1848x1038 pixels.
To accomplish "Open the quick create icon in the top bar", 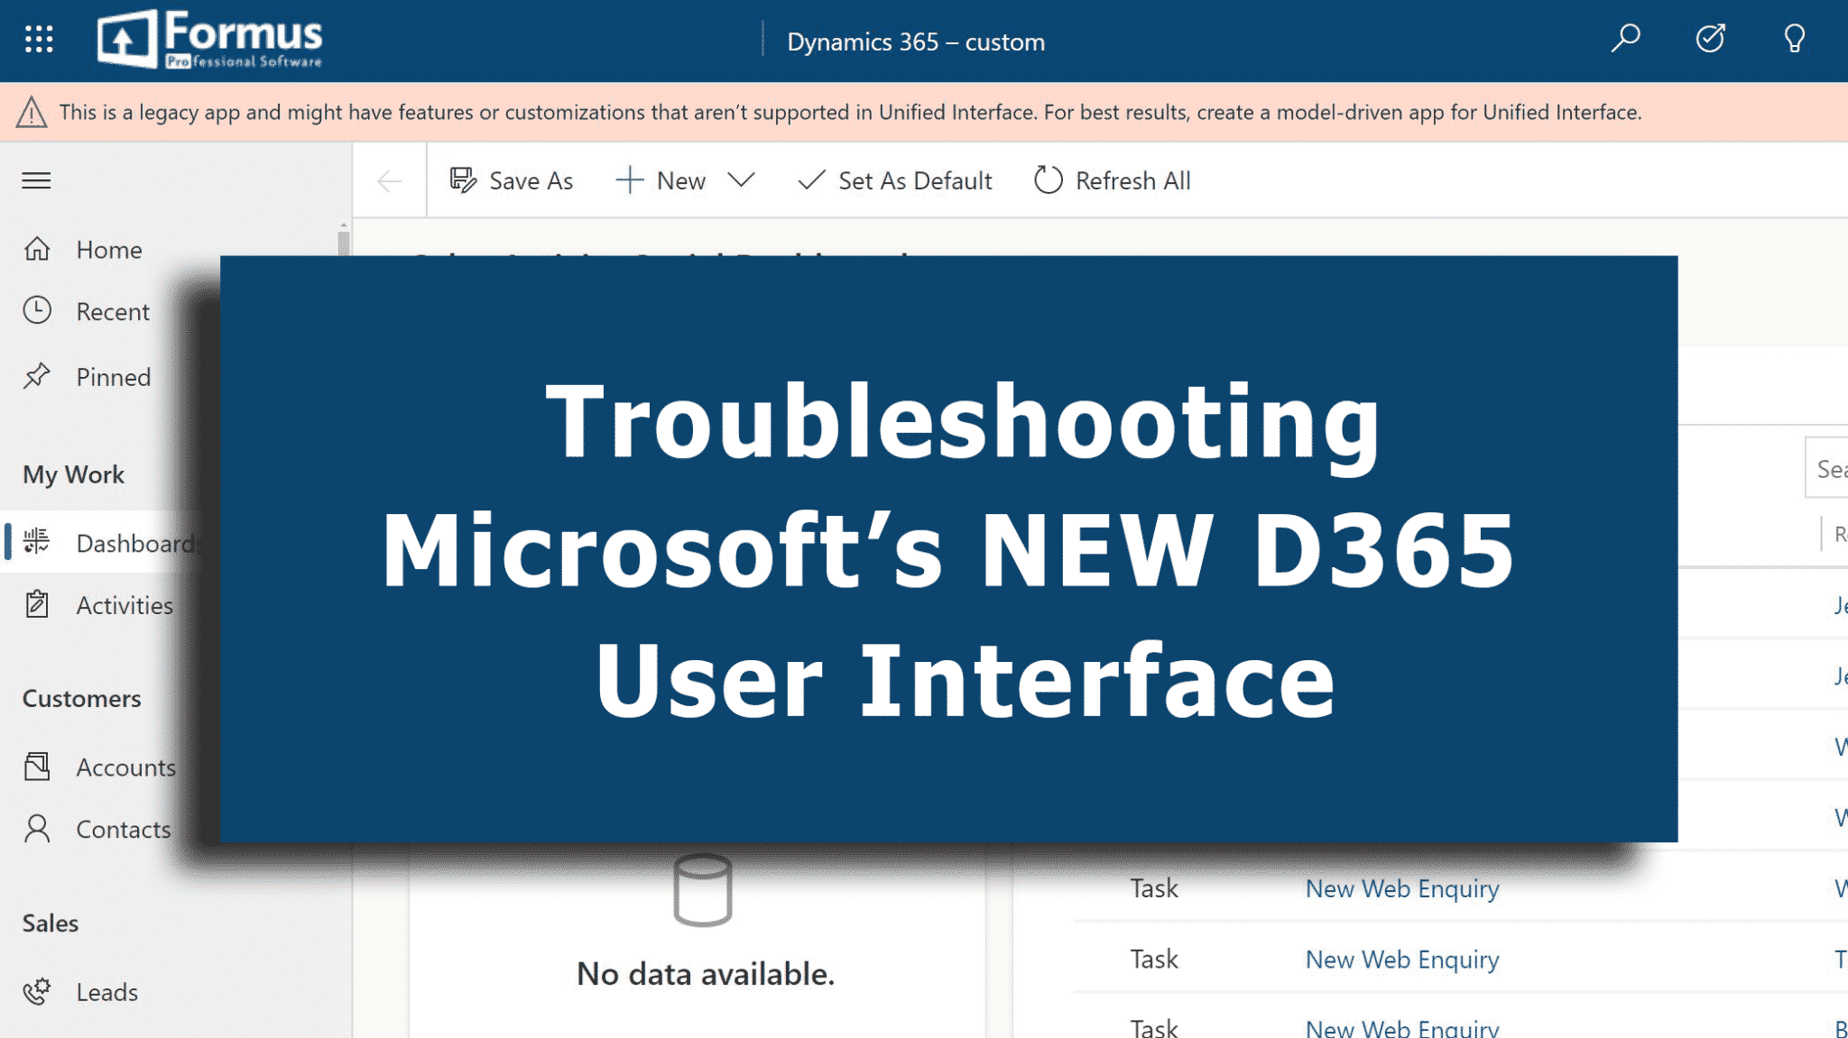I will pyautogui.click(x=1710, y=40).
